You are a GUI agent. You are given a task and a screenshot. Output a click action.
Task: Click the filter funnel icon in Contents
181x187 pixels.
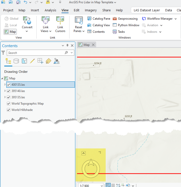[3, 53]
